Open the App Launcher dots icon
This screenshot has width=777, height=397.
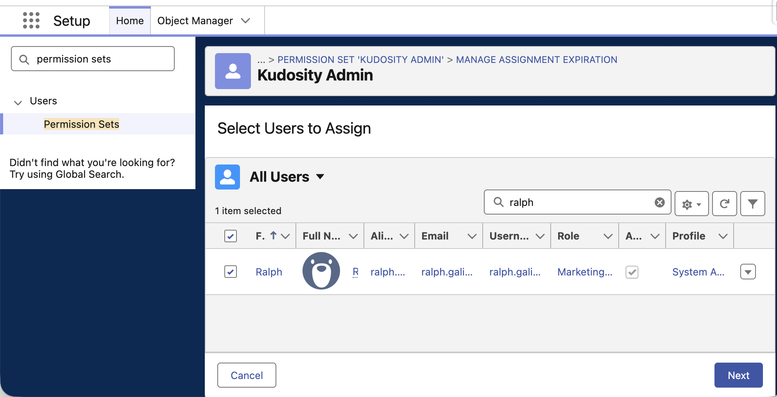point(31,20)
